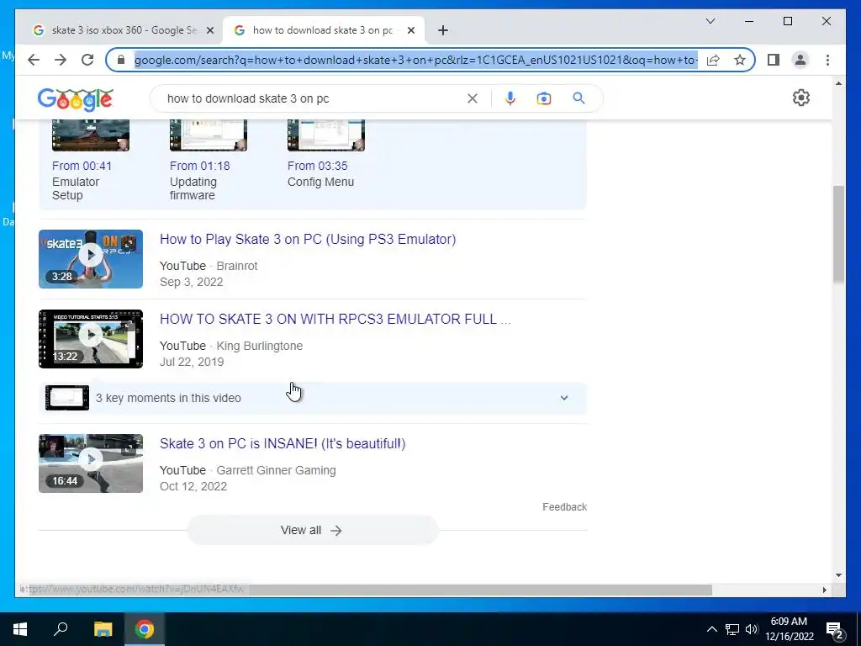The height and width of the screenshot is (646, 861).
Task: Click the Chrome taskbar icon
Action: click(x=145, y=629)
